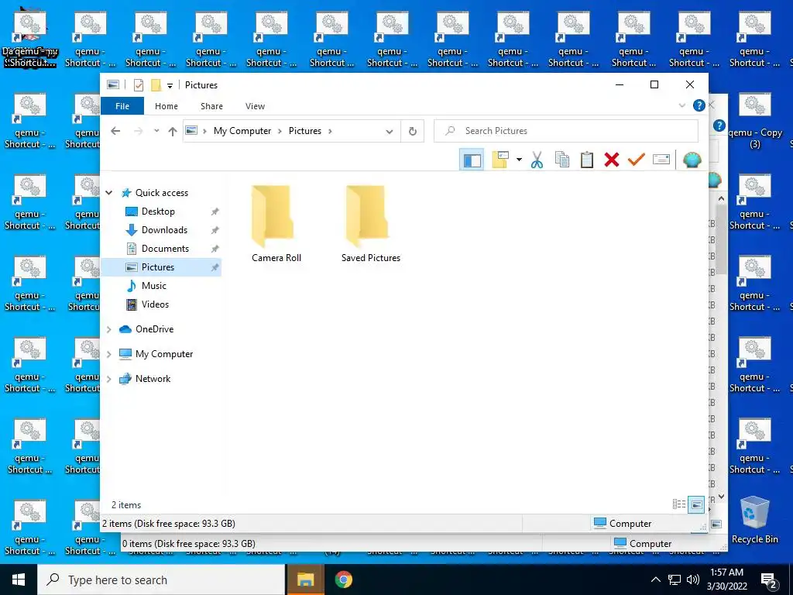Select Desktop in Quick access

click(158, 212)
